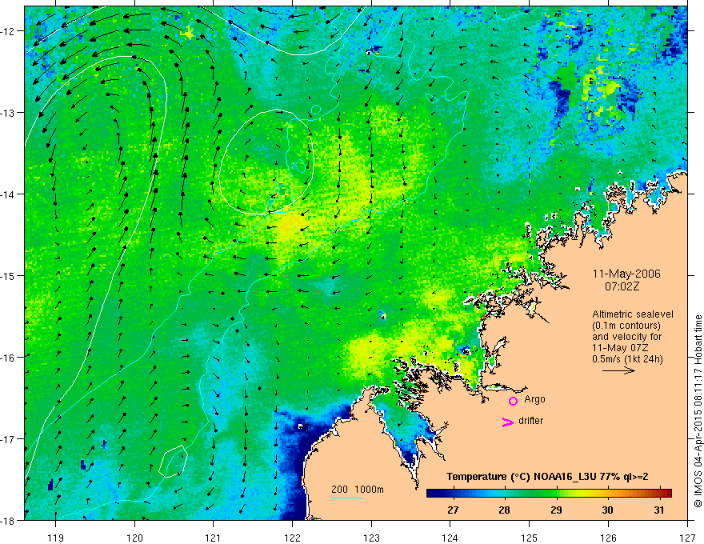Click the '(0.1m contours)' legend text
Viewport: 704px width, 544px height.
pos(626,326)
